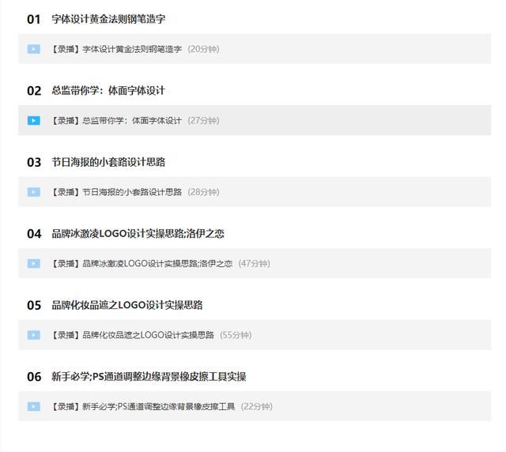Click the play icon for 字体设计黄金法则钢笔造字 lesson
Viewport: 506px width, 452px height.
coord(33,49)
